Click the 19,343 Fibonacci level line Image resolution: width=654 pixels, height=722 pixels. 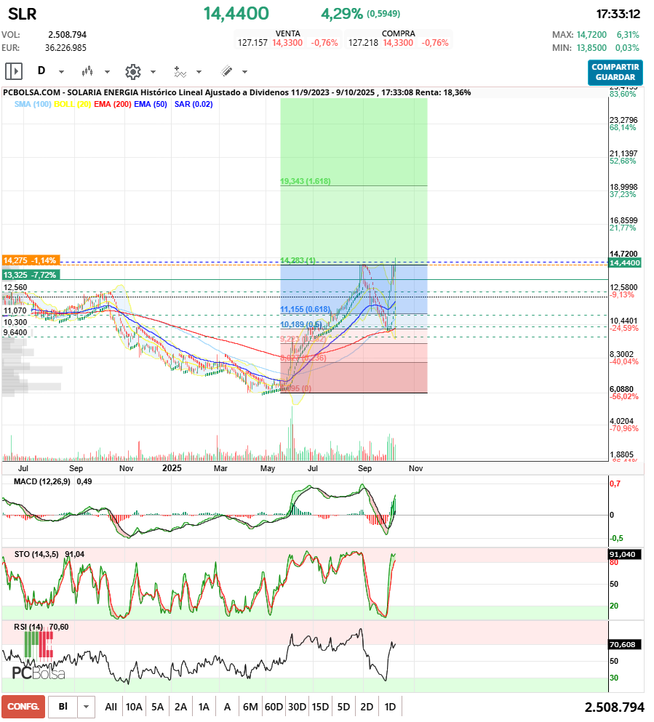(354, 186)
